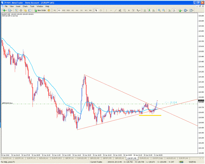Select the arrow Cursor tool
205x164 pixels.
pyautogui.click(x=96, y=10)
